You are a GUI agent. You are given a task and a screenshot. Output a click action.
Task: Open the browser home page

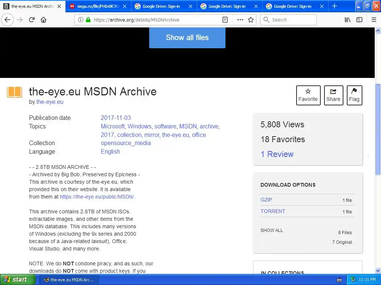(44, 20)
